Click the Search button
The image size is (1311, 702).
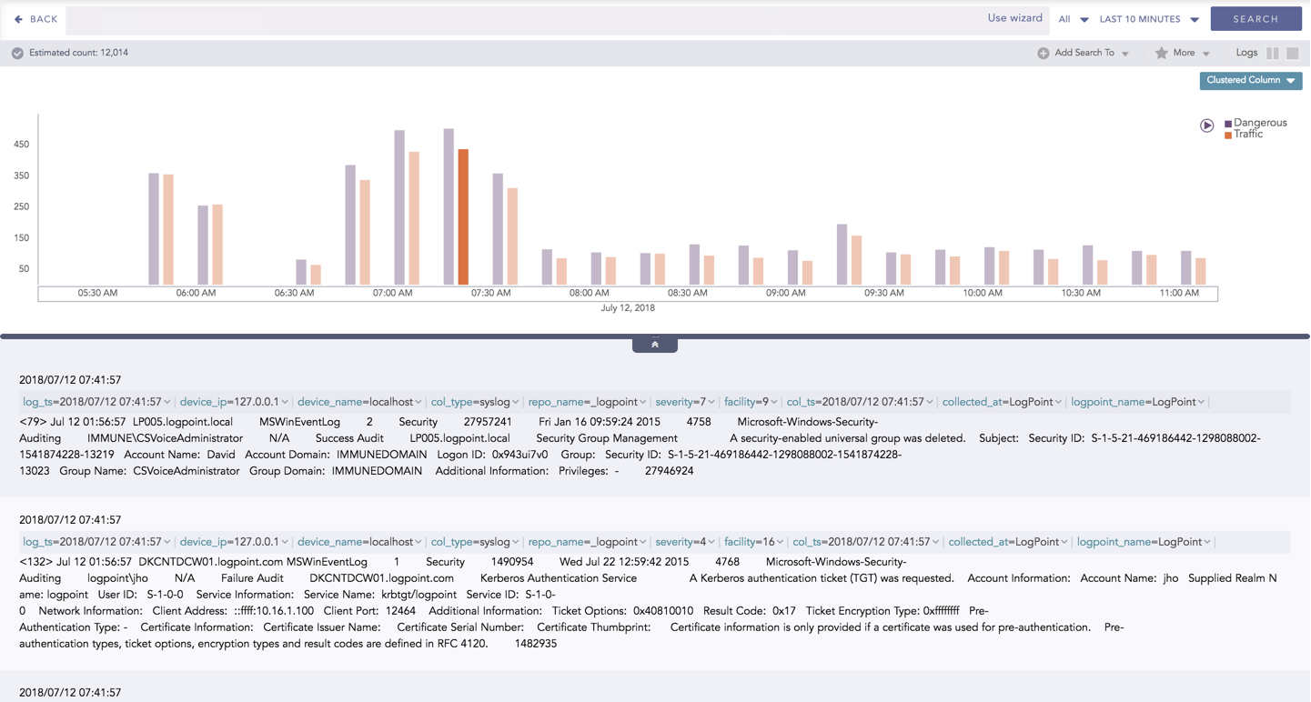(x=1256, y=19)
